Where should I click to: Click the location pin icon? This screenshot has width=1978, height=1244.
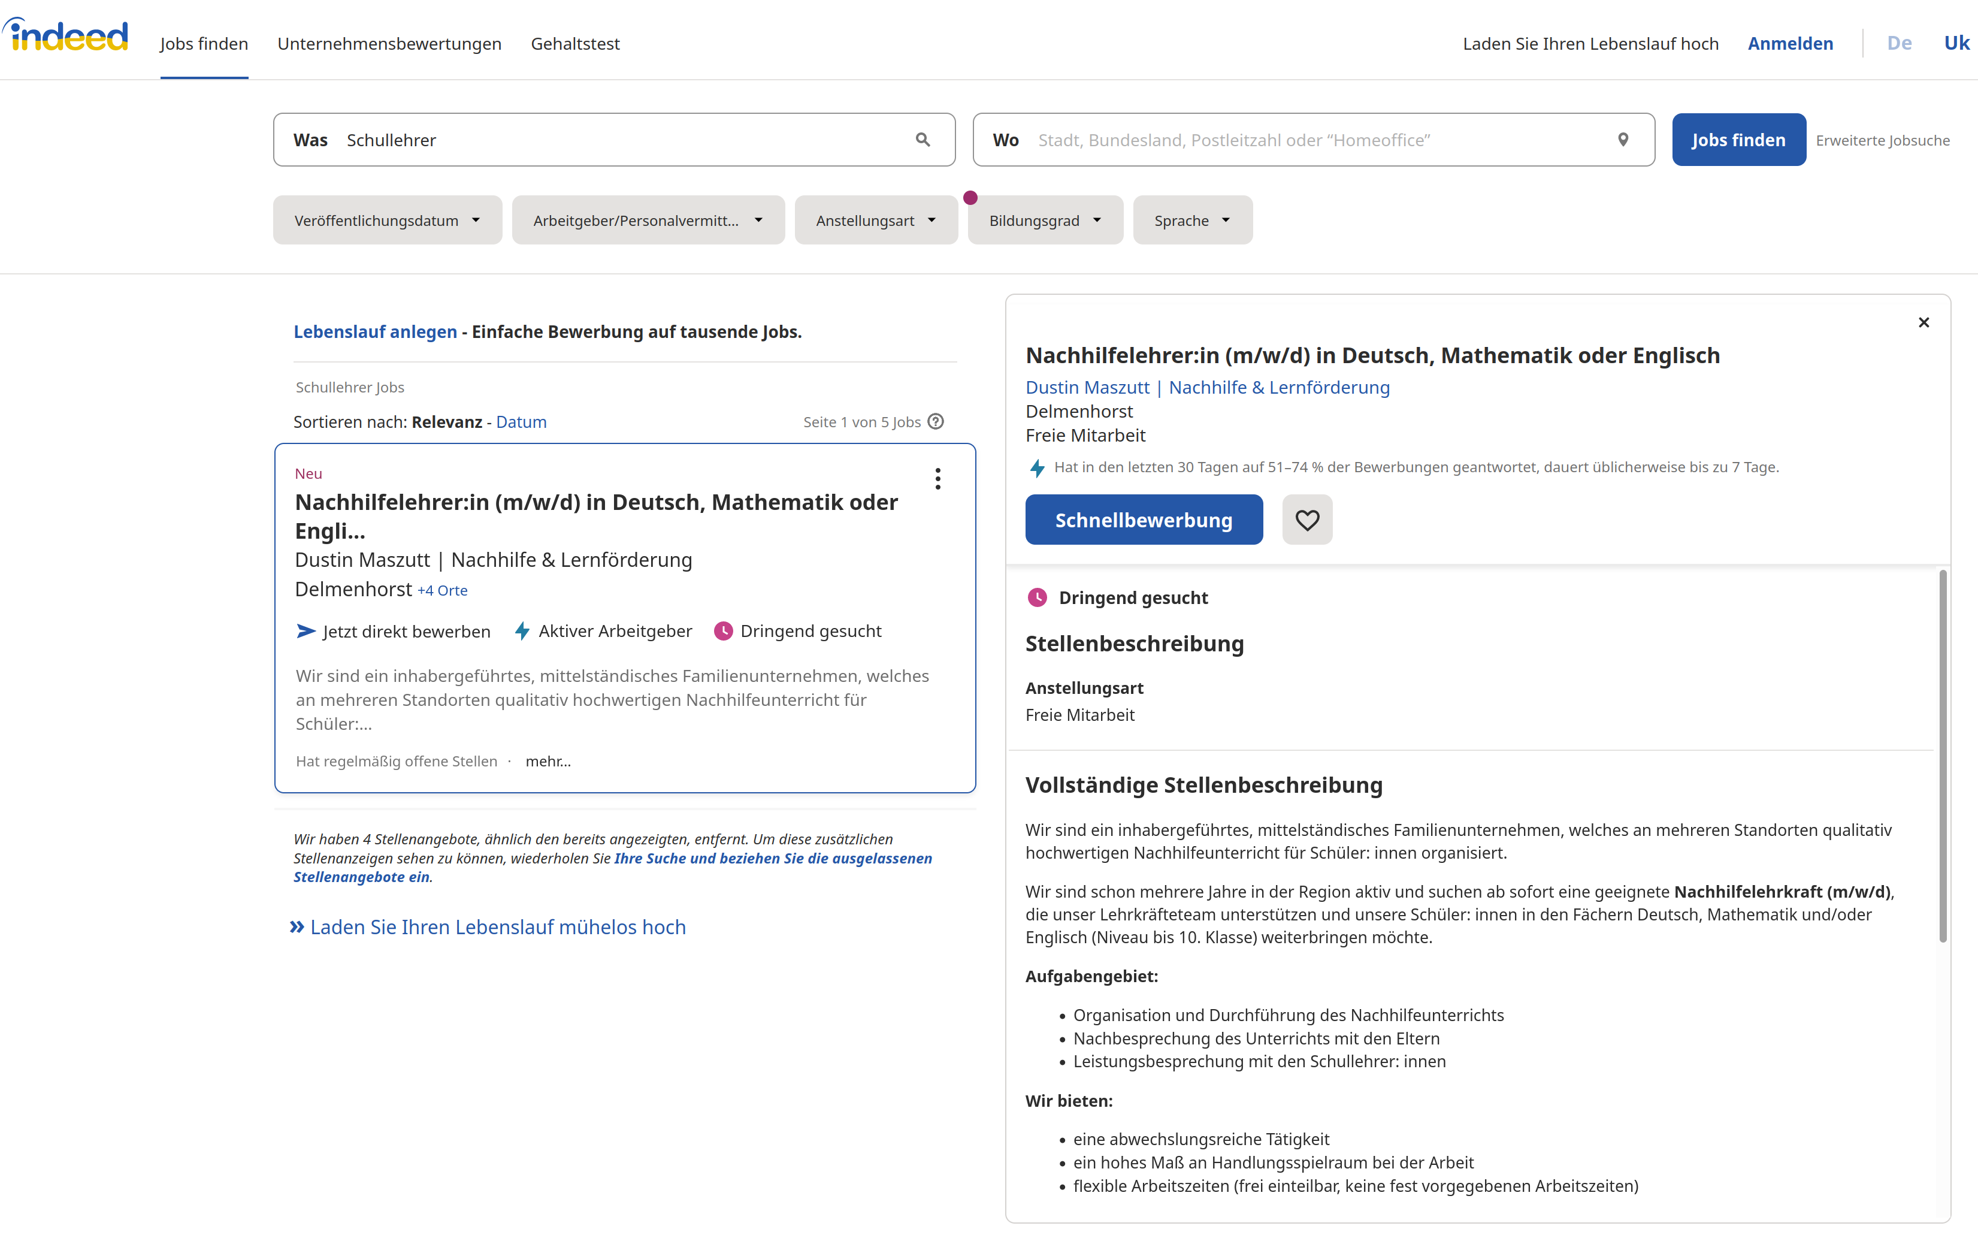coord(1622,140)
